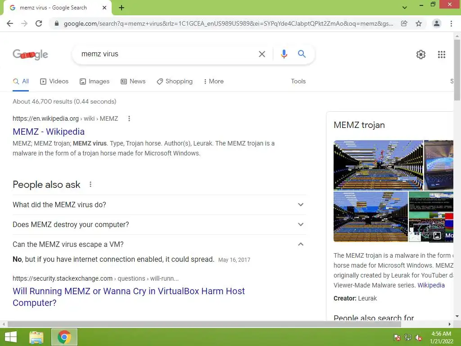This screenshot has width=461, height=346.
Task: Clear the search box with the X
Action: click(x=262, y=54)
